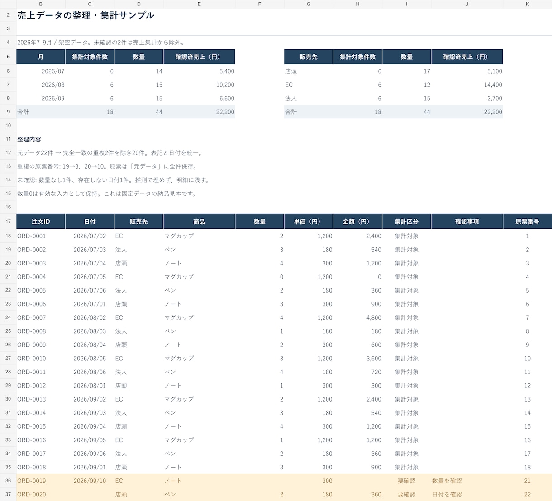Select the 金額（円） header cell
This screenshot has width=552, height=501.
[357, 222]
